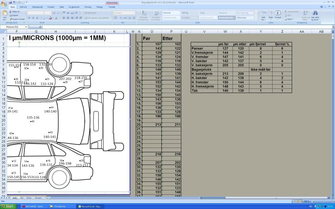Click the Klipp ut scissors icon
This screenshot has width=335, height=209.
pyautogui.click(x=10, y=11)
